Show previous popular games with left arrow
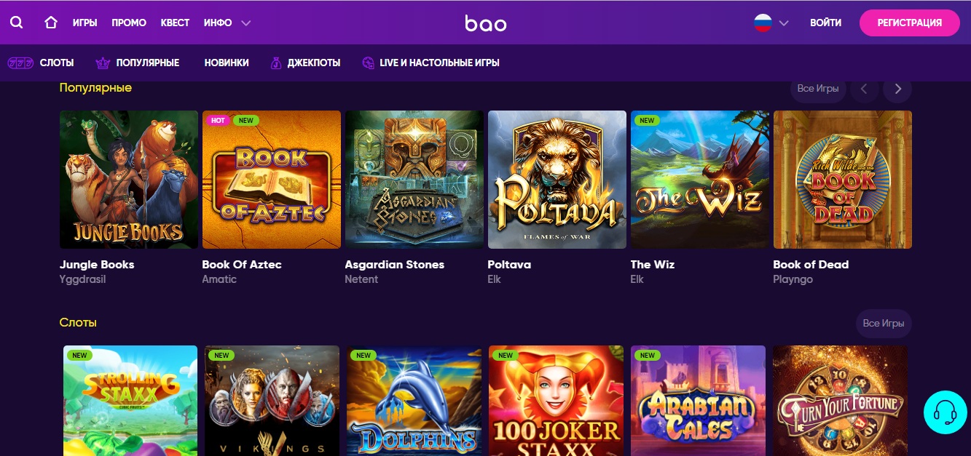This screenshot has width=971, height=456. coord(864,89)
